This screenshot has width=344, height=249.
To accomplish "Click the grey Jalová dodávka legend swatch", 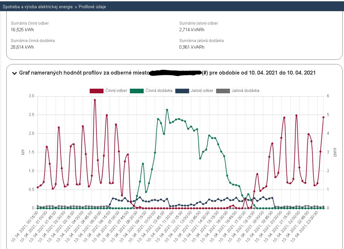I will click(223, 91).
